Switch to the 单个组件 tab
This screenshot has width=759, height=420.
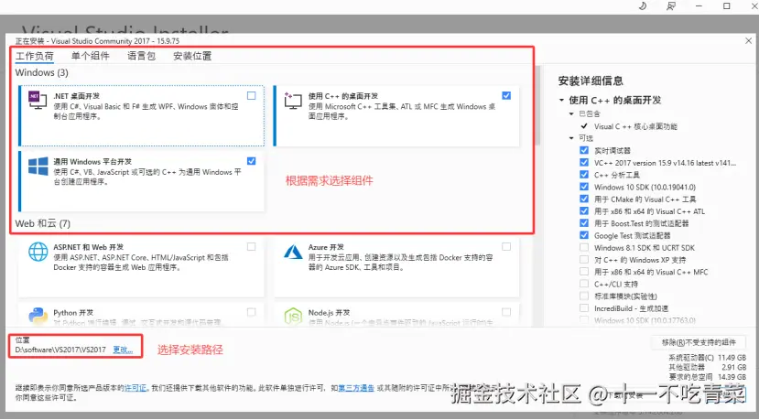(91, 56)
